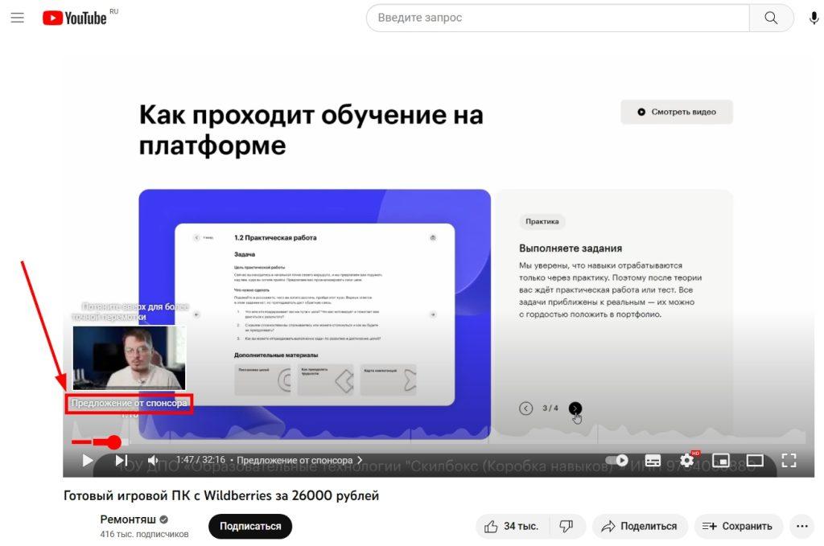Focus the 'Введите запрос' search field
The width and height of the screenshot is (824, 546).
point(555,18)
